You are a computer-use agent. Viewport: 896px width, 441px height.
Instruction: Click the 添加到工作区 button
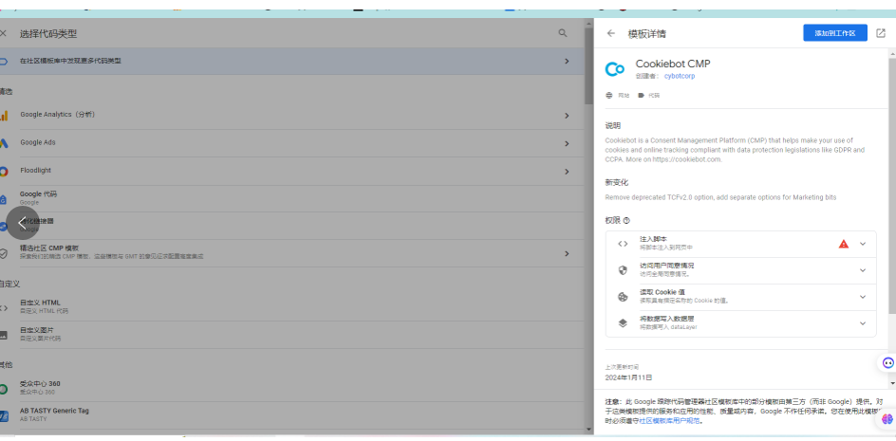[x=835, y=33]
